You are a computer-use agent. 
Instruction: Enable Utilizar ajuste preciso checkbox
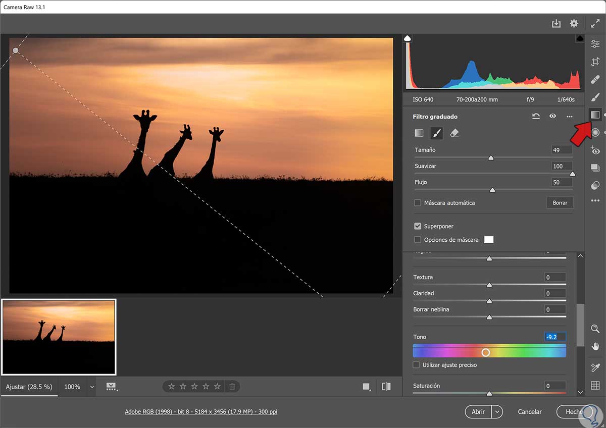click(417, 365)
